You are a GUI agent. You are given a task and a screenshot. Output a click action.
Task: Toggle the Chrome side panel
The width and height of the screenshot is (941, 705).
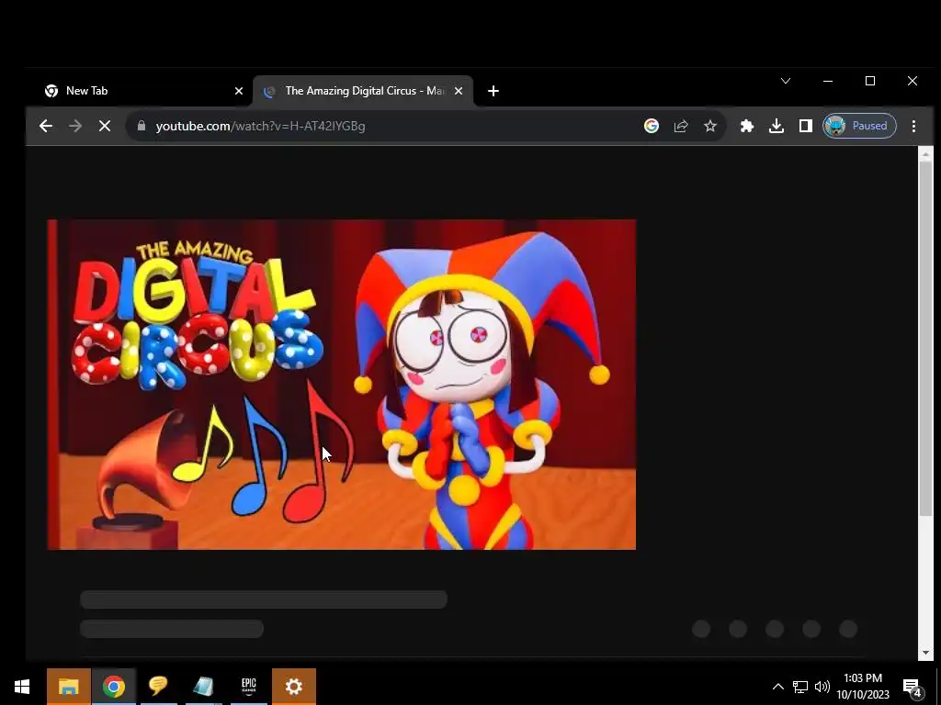(x=805, y=126)
